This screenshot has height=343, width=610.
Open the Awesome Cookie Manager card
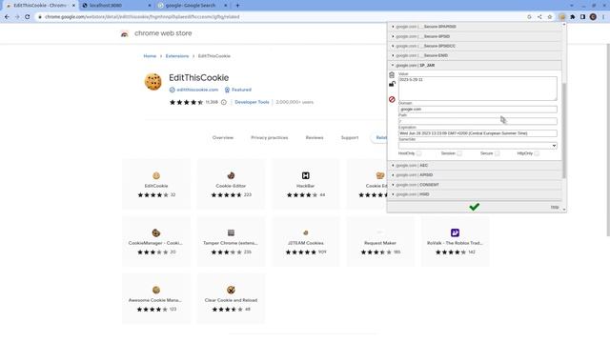pos(156,298)
